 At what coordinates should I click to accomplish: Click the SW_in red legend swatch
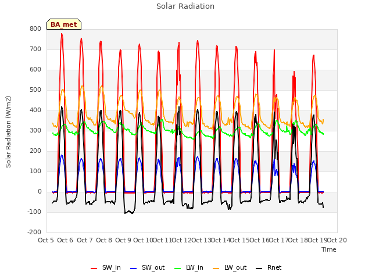(94, 269)
